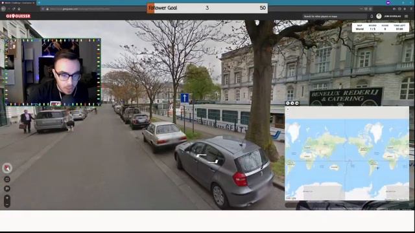Click the time left value in status panel
The height and width of the screenshot is (233, 415).
click(399, 29)
